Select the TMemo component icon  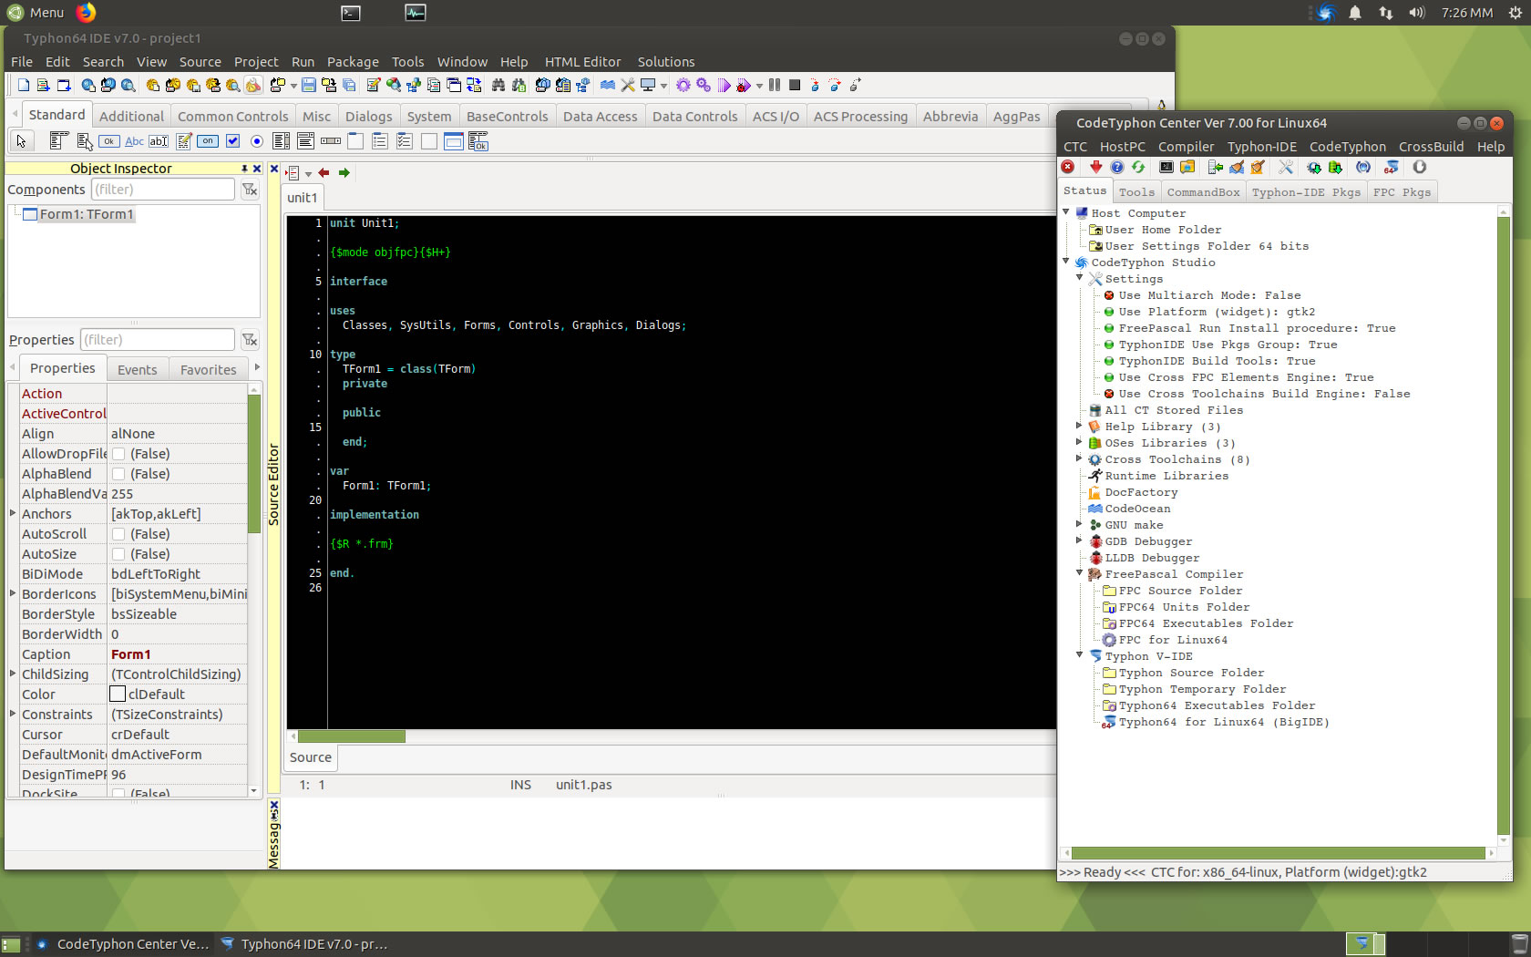point(184,141)
